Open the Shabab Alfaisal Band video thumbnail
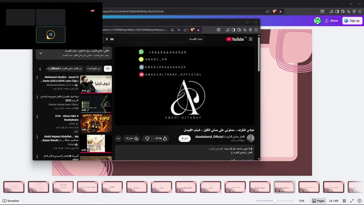The height and width of the screenshot is (205, 364). coord(96,104)
